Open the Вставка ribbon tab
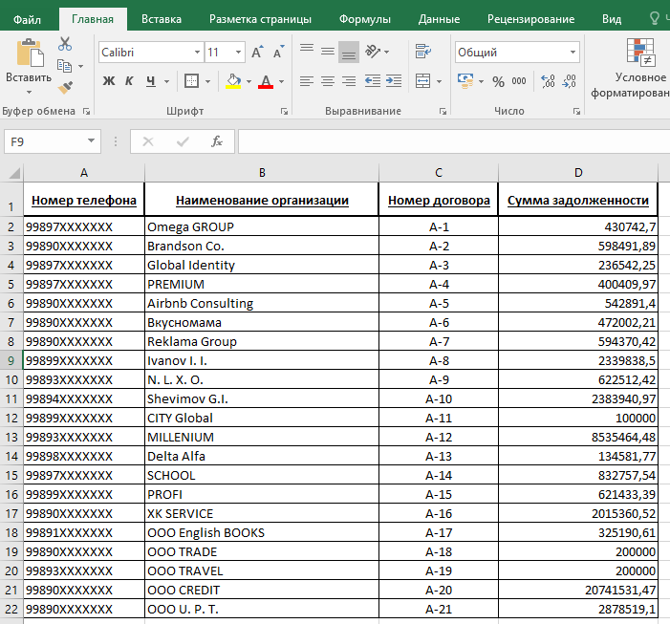Viewport: 670px width, 624px height. pyautogui.click(x=161, y=18)
